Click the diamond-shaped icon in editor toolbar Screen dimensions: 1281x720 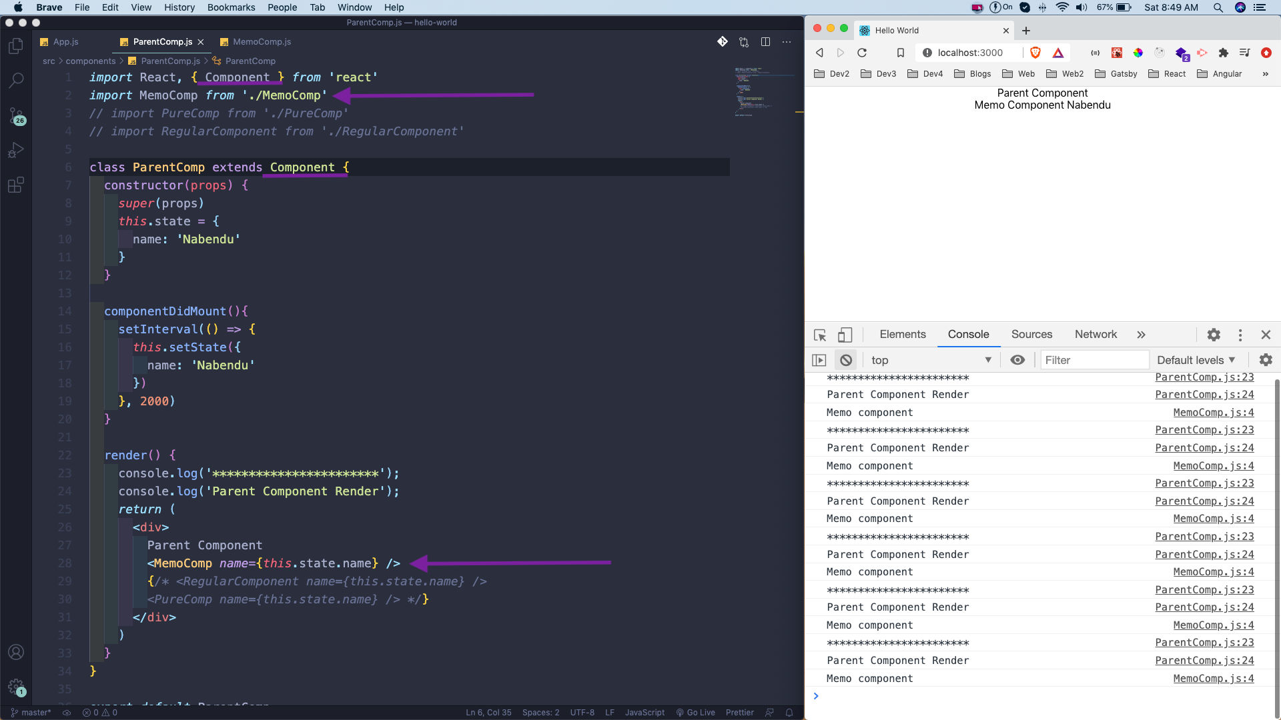pyautogui.click(x=723, y=41)
